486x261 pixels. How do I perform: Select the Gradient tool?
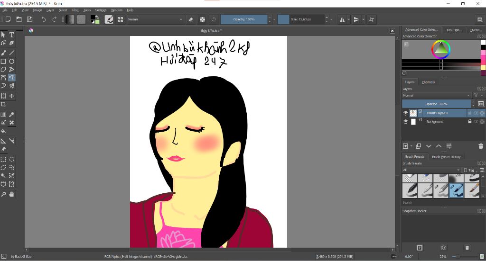3,115
